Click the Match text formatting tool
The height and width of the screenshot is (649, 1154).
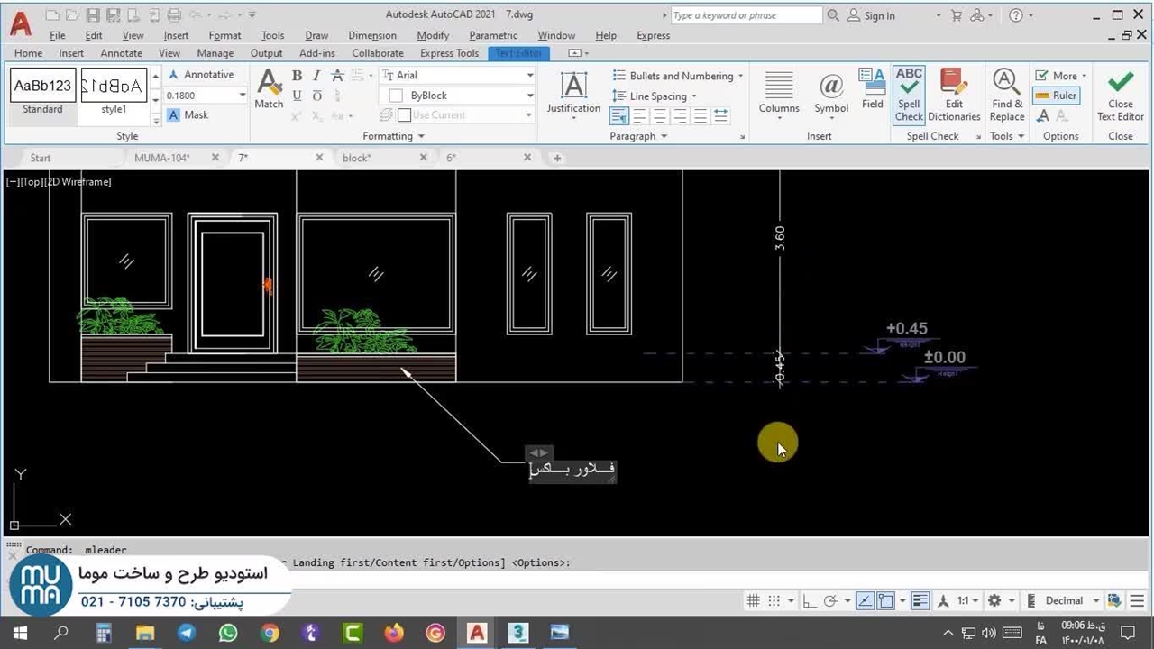click(x=269, y=91)
